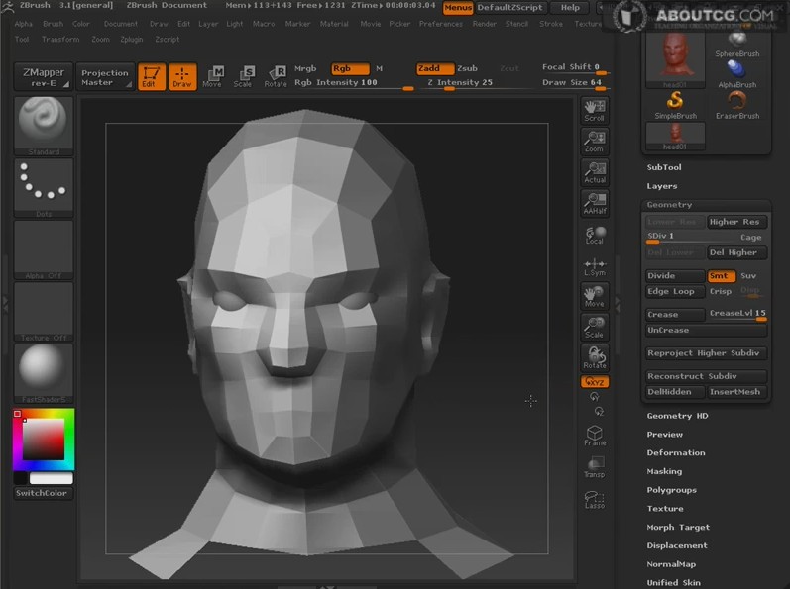Viewport: 790px width, 589px height.
Task: Select the Rotate transform button in top shelf
Action: click(x=276, y=76)
